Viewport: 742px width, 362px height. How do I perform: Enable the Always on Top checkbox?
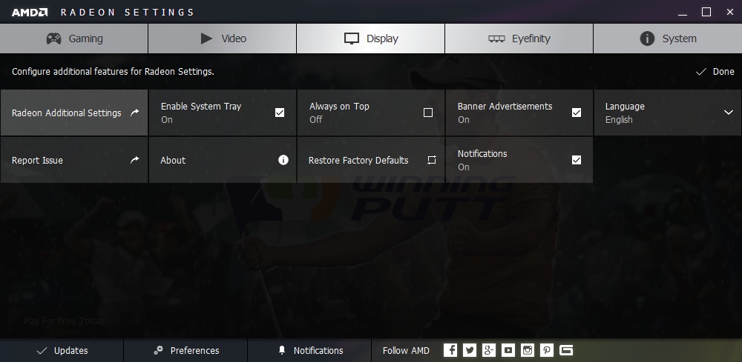[x=428, y=113]
